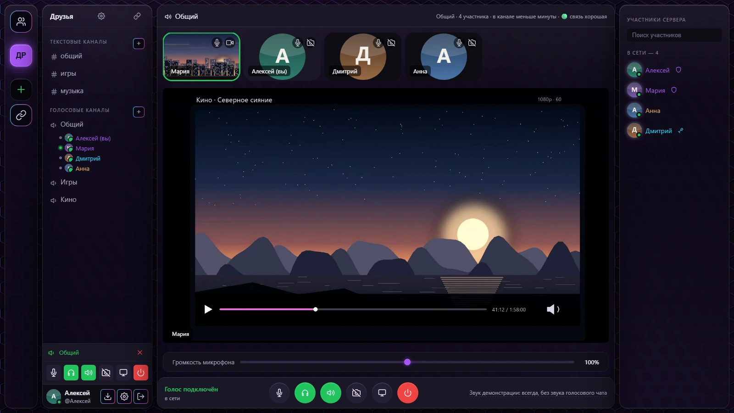Click the headphones icon in the sidebar voice panel
Image resolution: width=734 pixels, height=413 pixels.
tap(71, 373)
